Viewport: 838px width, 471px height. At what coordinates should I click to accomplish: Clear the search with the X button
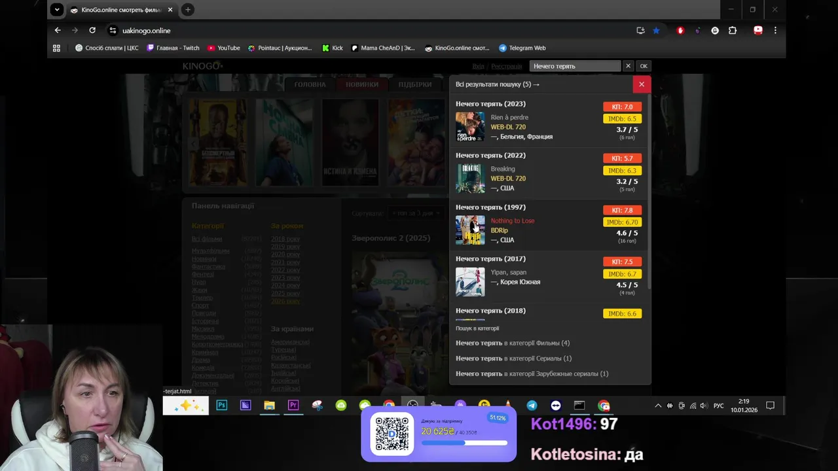click(628, 66)
